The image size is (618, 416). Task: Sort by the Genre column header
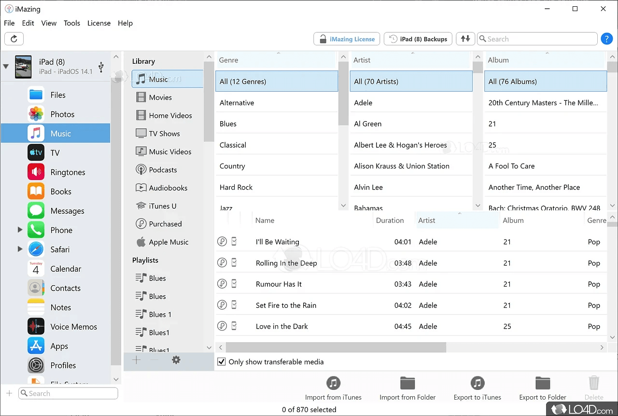click(276, 60)
